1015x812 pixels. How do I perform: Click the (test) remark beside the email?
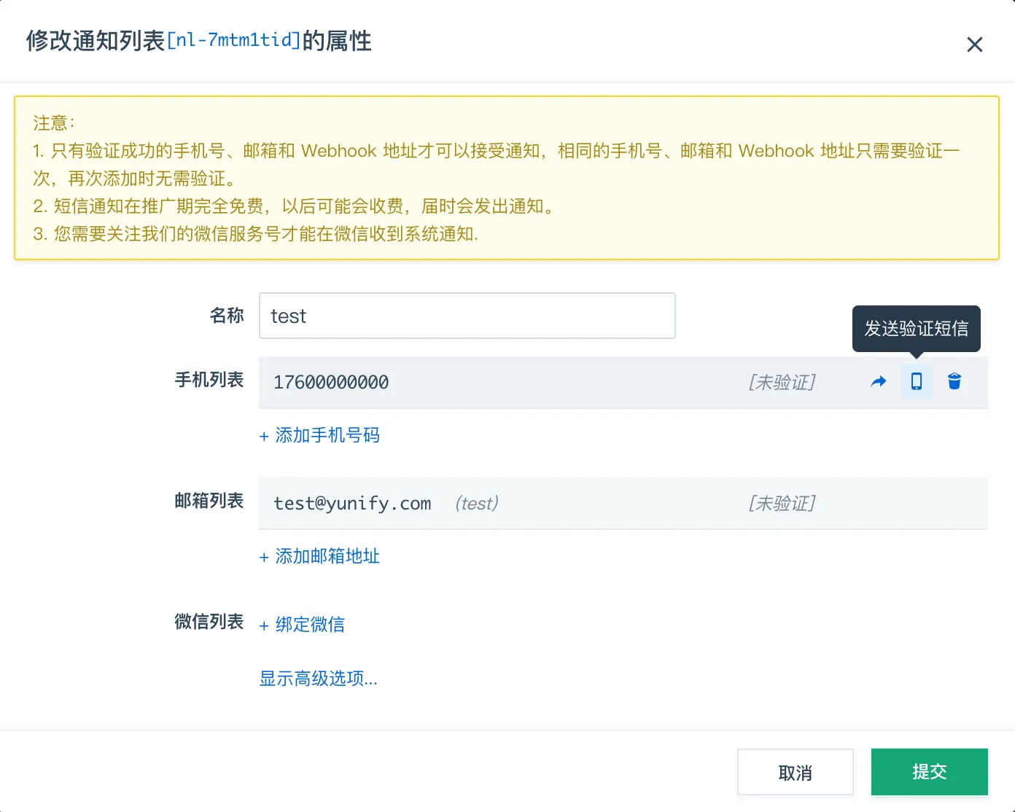click(477, 503)
